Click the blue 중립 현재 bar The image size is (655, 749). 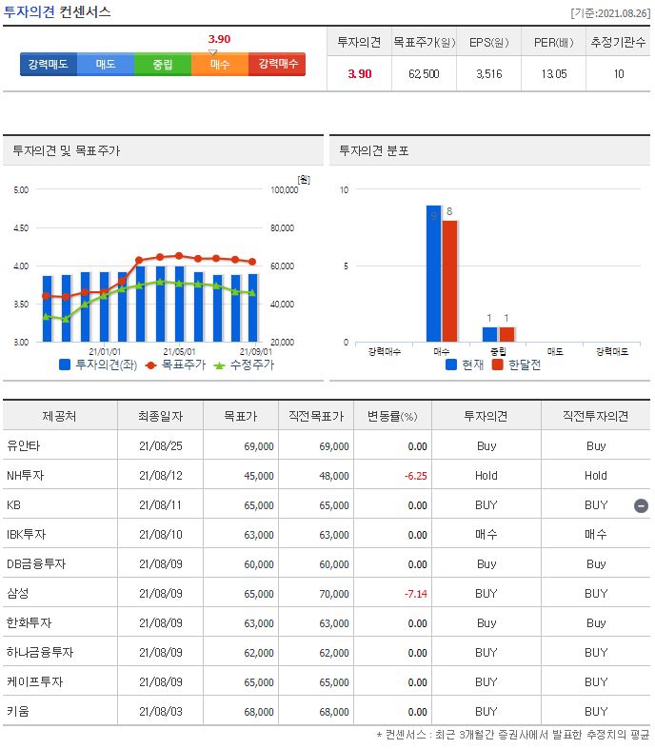click(489, 334)
